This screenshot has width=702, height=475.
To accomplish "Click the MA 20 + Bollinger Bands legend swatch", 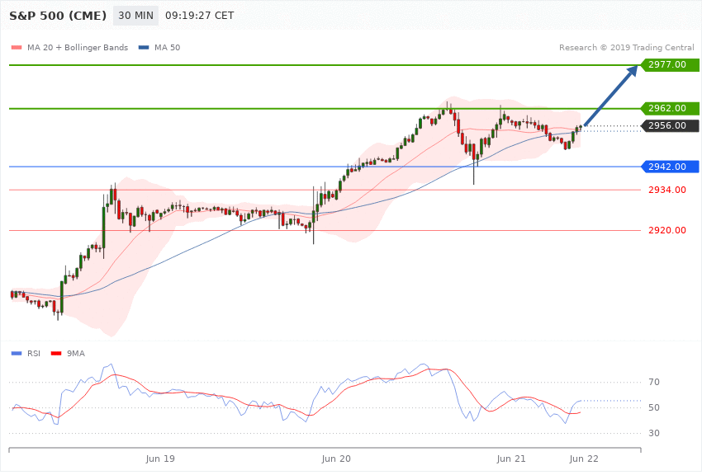I will coord(17,47).
